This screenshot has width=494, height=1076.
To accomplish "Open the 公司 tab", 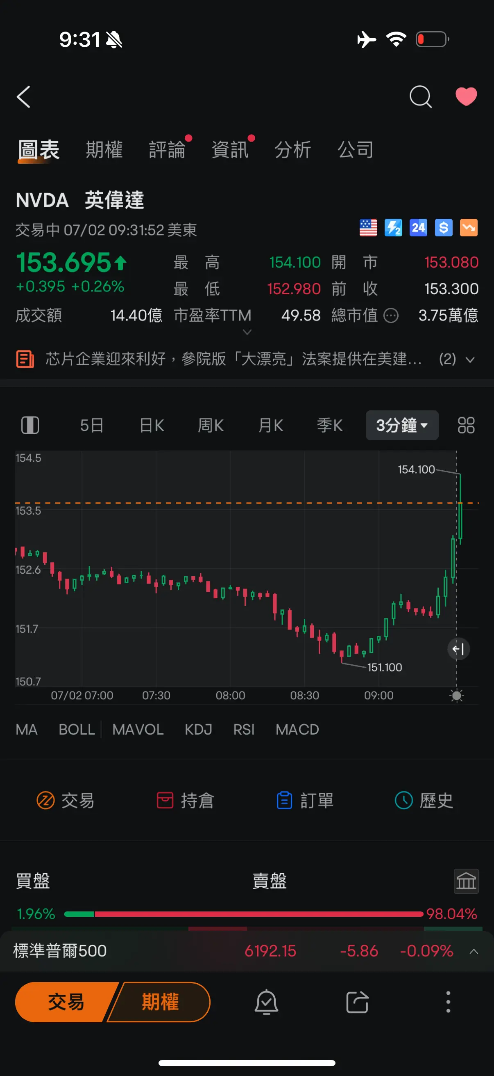I will coord(356,149).
